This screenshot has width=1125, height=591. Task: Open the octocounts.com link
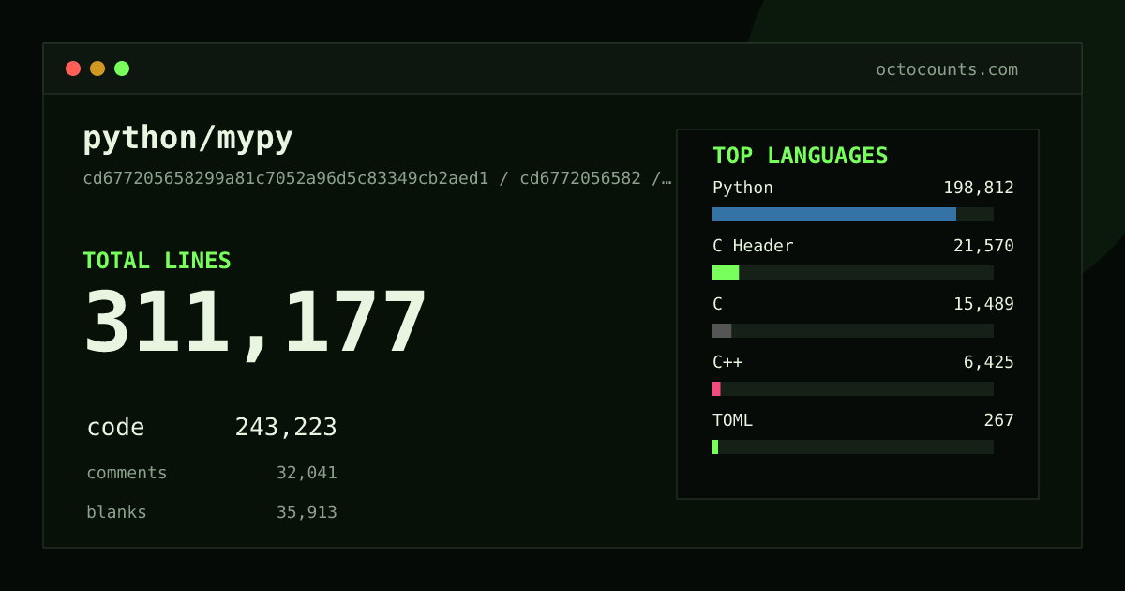click(x=947, y=69)
